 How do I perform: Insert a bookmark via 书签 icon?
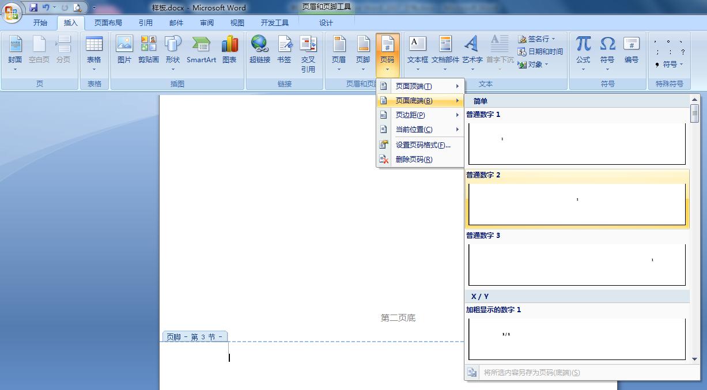coord(284,49)
